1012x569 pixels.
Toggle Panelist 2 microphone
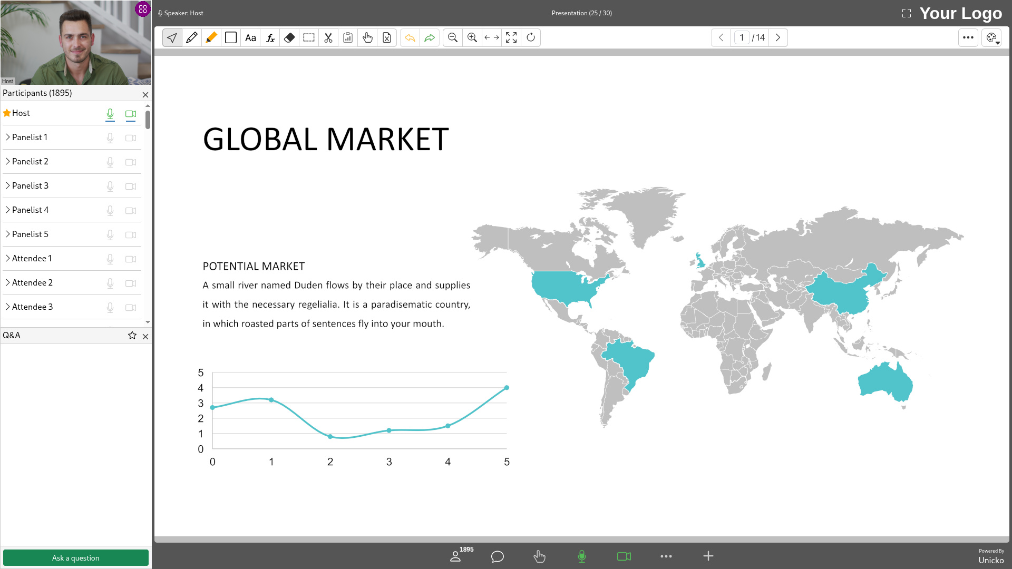(110, 162)
